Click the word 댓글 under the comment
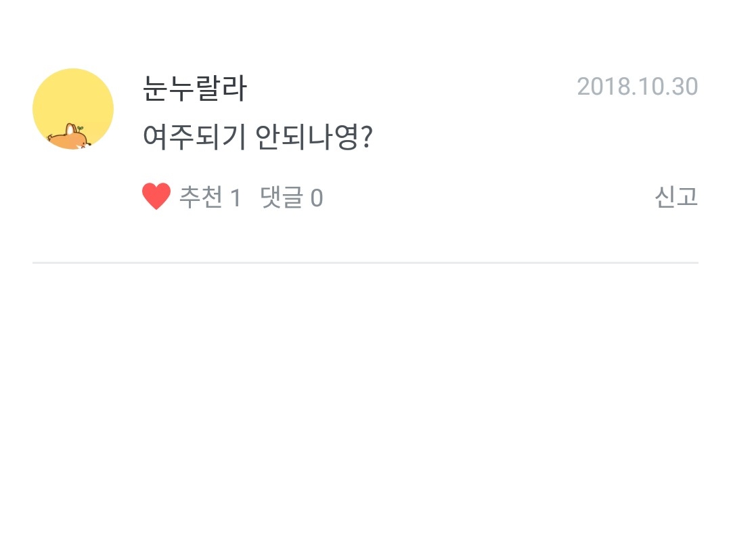This screenshot has width=731, height=548. 281,198
